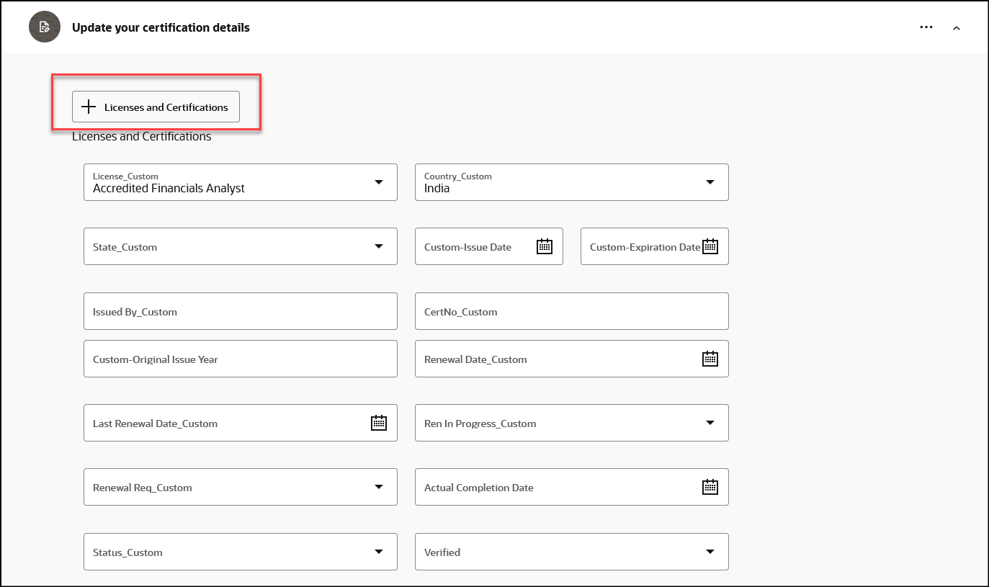Screen dimensions: 989x587
Task: Click the Issued By_Custom text field
Action: click(x=240, y=311)
